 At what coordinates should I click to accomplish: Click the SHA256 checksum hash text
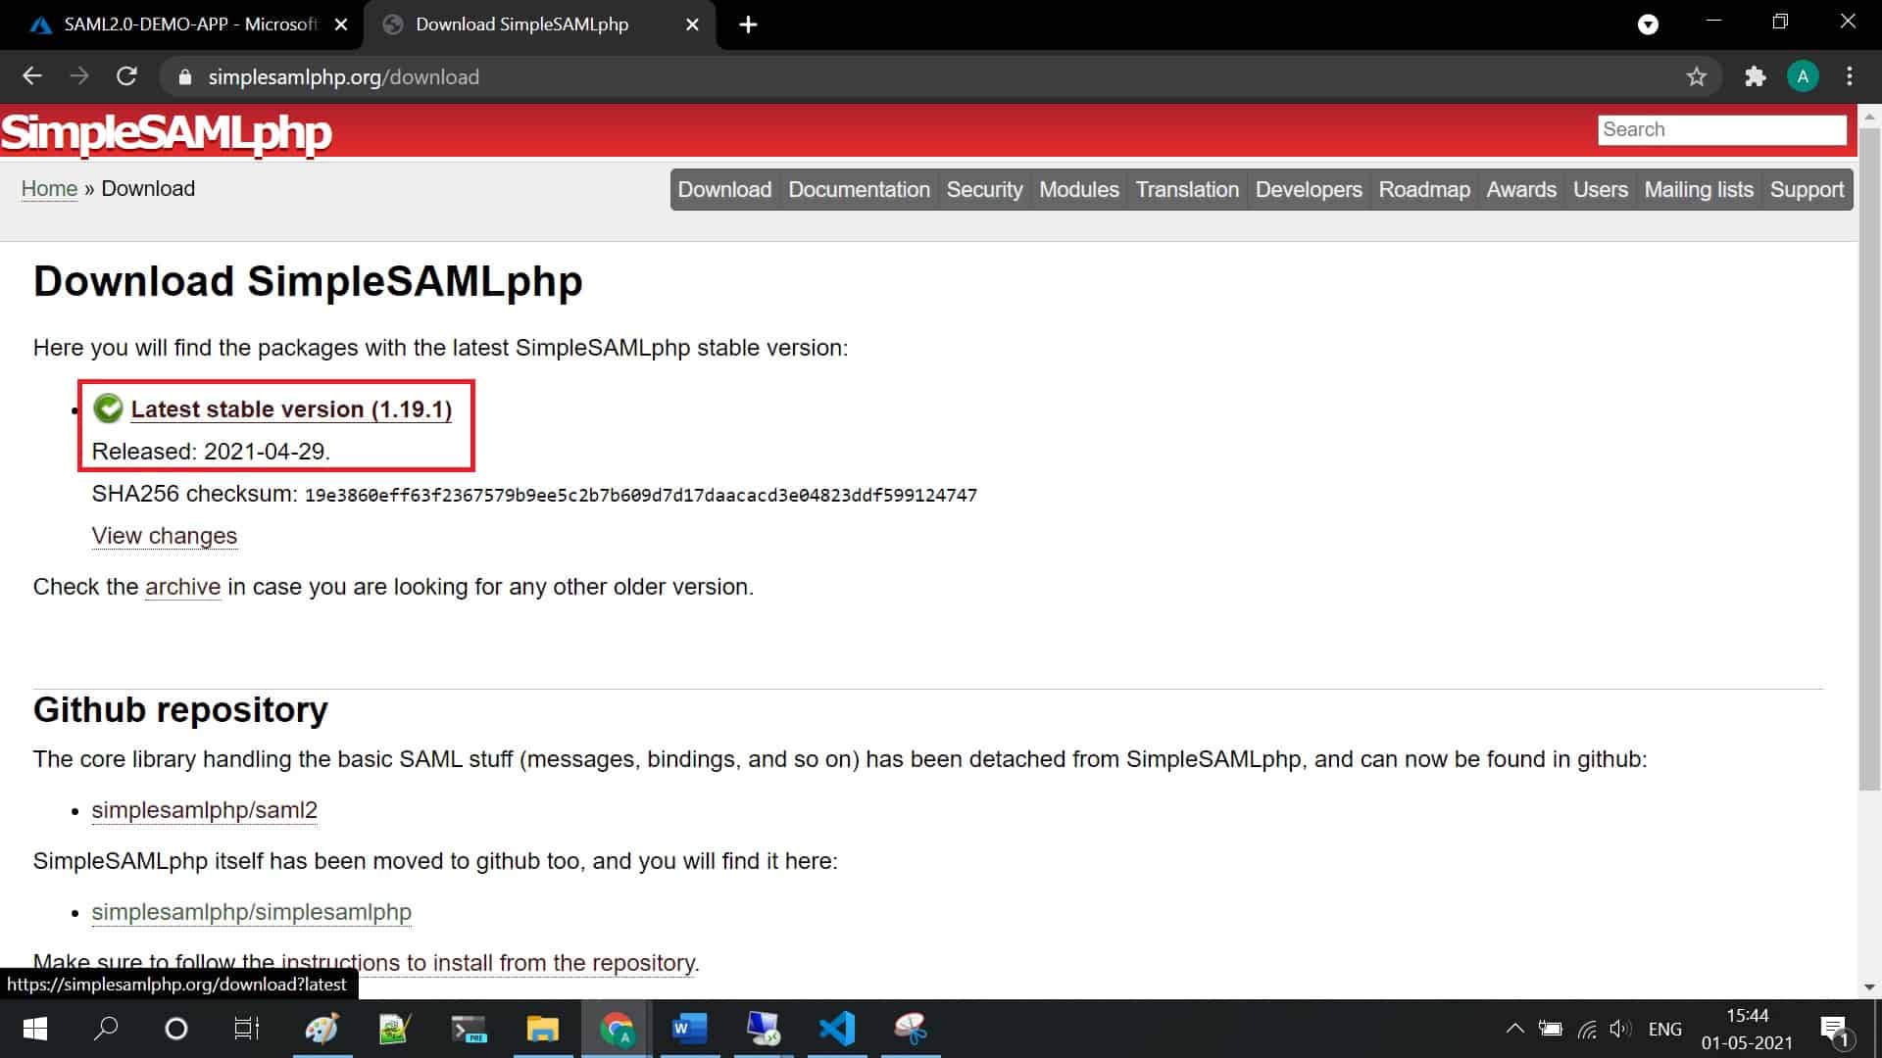coord(641,495)
